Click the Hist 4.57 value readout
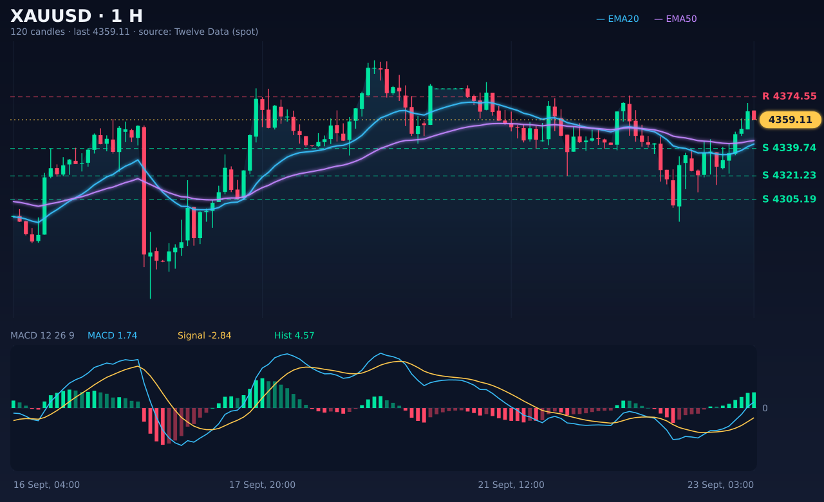The image size is (824, 502). coord(294,335)
